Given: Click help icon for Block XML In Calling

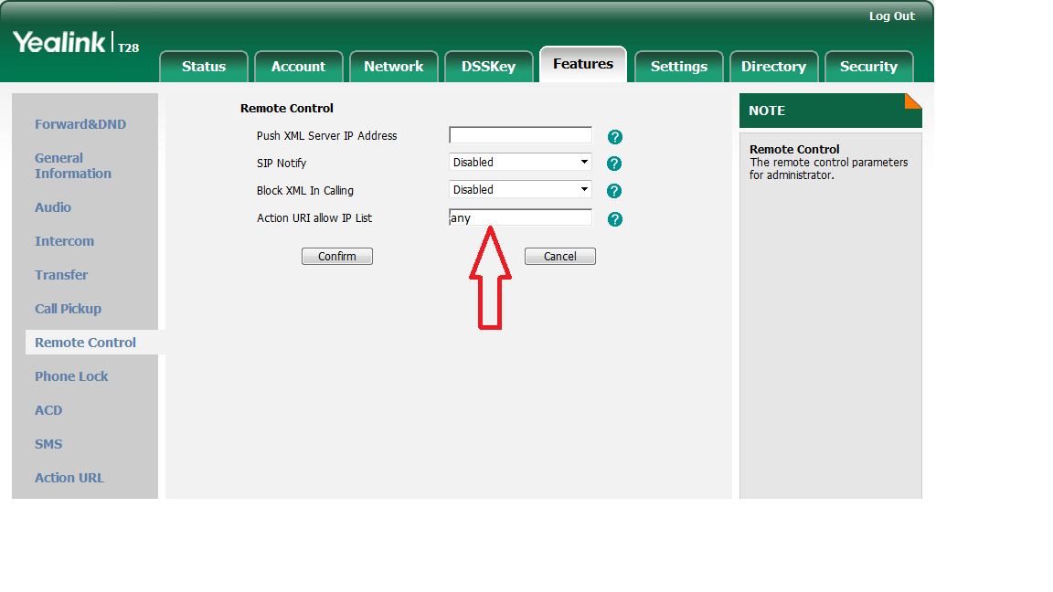Looking at the screenshot, I should click(614, 191).
